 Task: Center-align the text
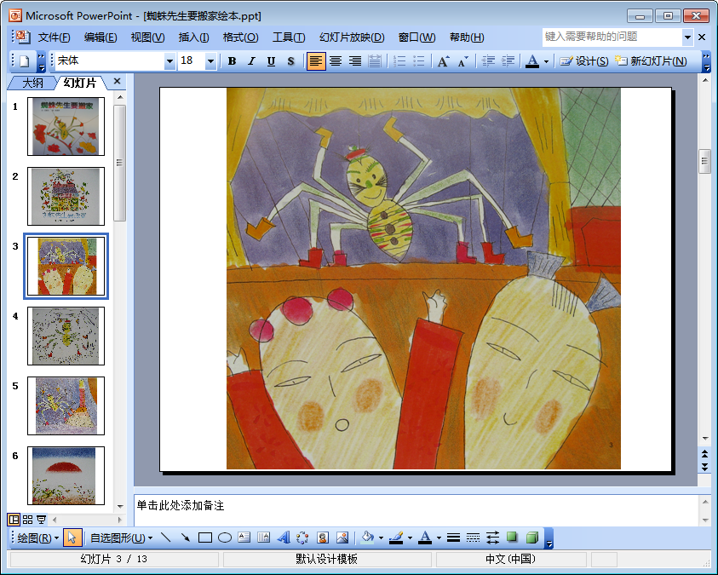point(336,60)
